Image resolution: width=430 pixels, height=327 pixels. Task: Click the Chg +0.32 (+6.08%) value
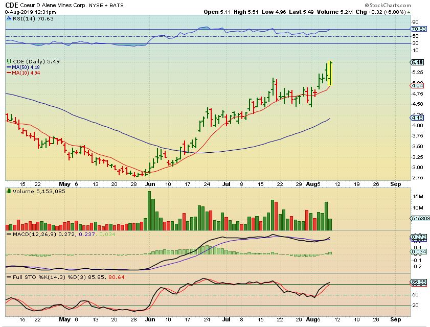(380, 12)
